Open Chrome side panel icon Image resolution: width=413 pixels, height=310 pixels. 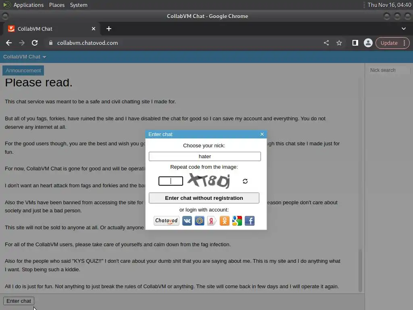tap(355, 43)
